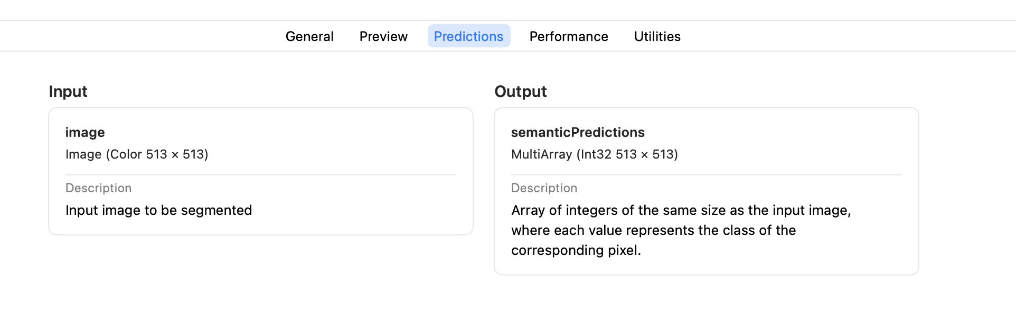Switch to the General tab
Viewport: 1016px width, 315px height.
[x=309, y=36]
